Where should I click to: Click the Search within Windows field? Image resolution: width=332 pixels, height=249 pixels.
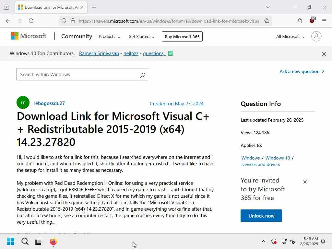click(x=82, y=74)
